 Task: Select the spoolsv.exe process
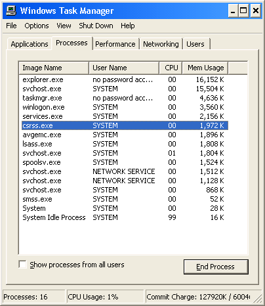[x=125, y=162]
